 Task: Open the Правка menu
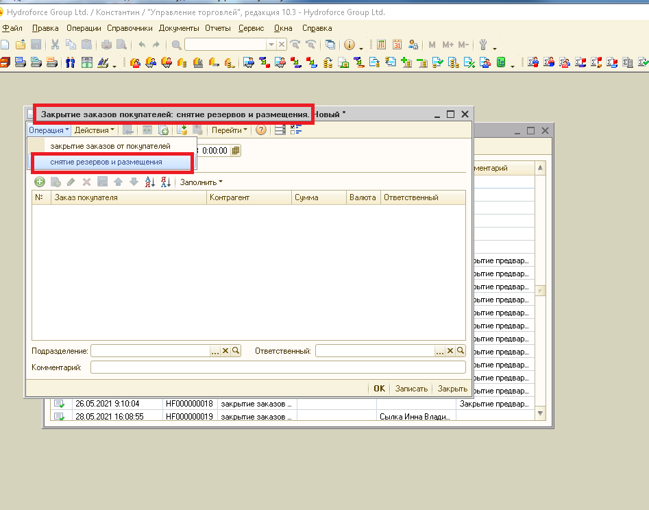(x=45, y=28)
